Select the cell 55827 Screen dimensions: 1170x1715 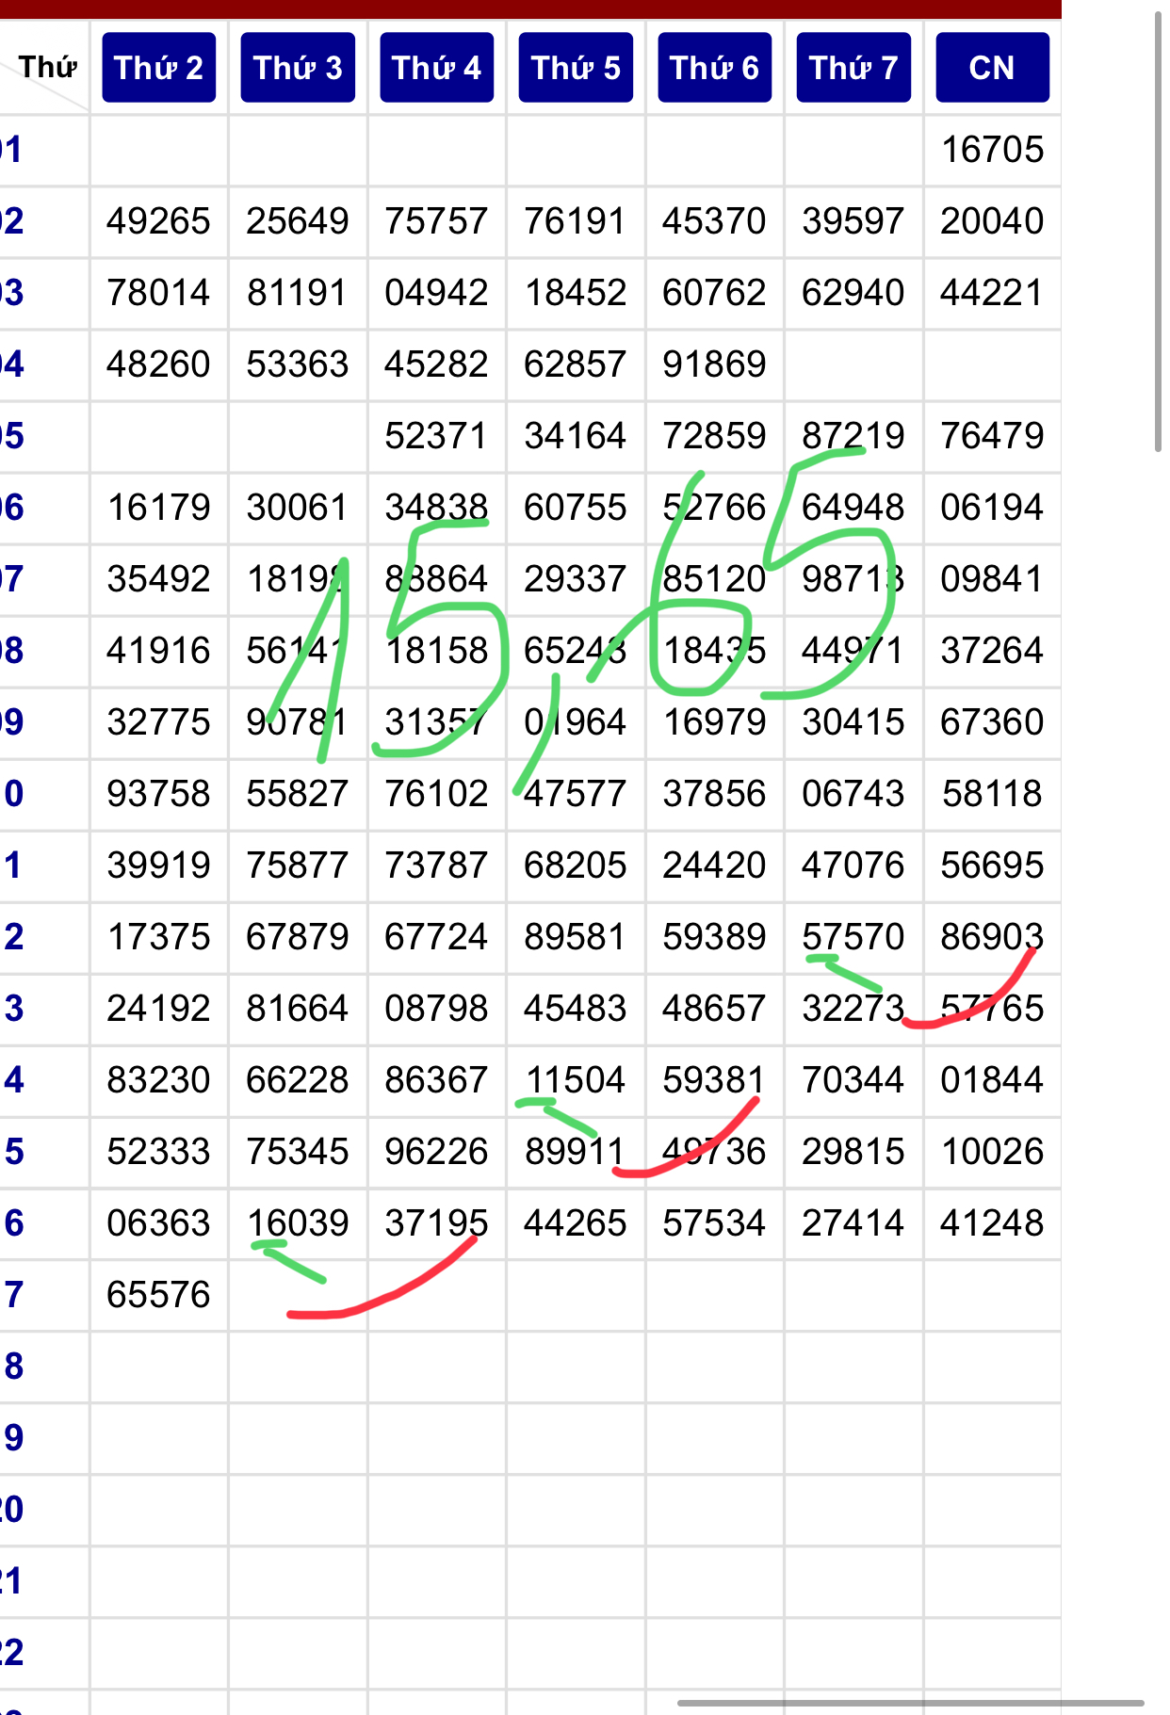tap(298, 794)
